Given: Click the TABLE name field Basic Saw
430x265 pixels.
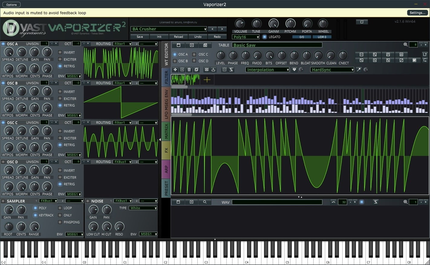Looking at the screenshot, I should 277,45.
